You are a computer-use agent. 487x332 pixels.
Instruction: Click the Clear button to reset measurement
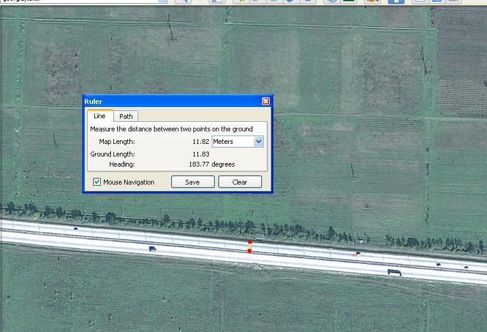click(x=240, y=182)
